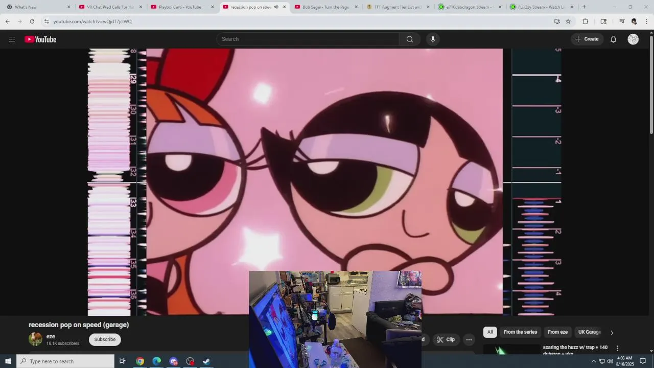Mute the recession pop tab audio icon
The width and height of the screenshot is (654, 368).
tap(276, 7)
